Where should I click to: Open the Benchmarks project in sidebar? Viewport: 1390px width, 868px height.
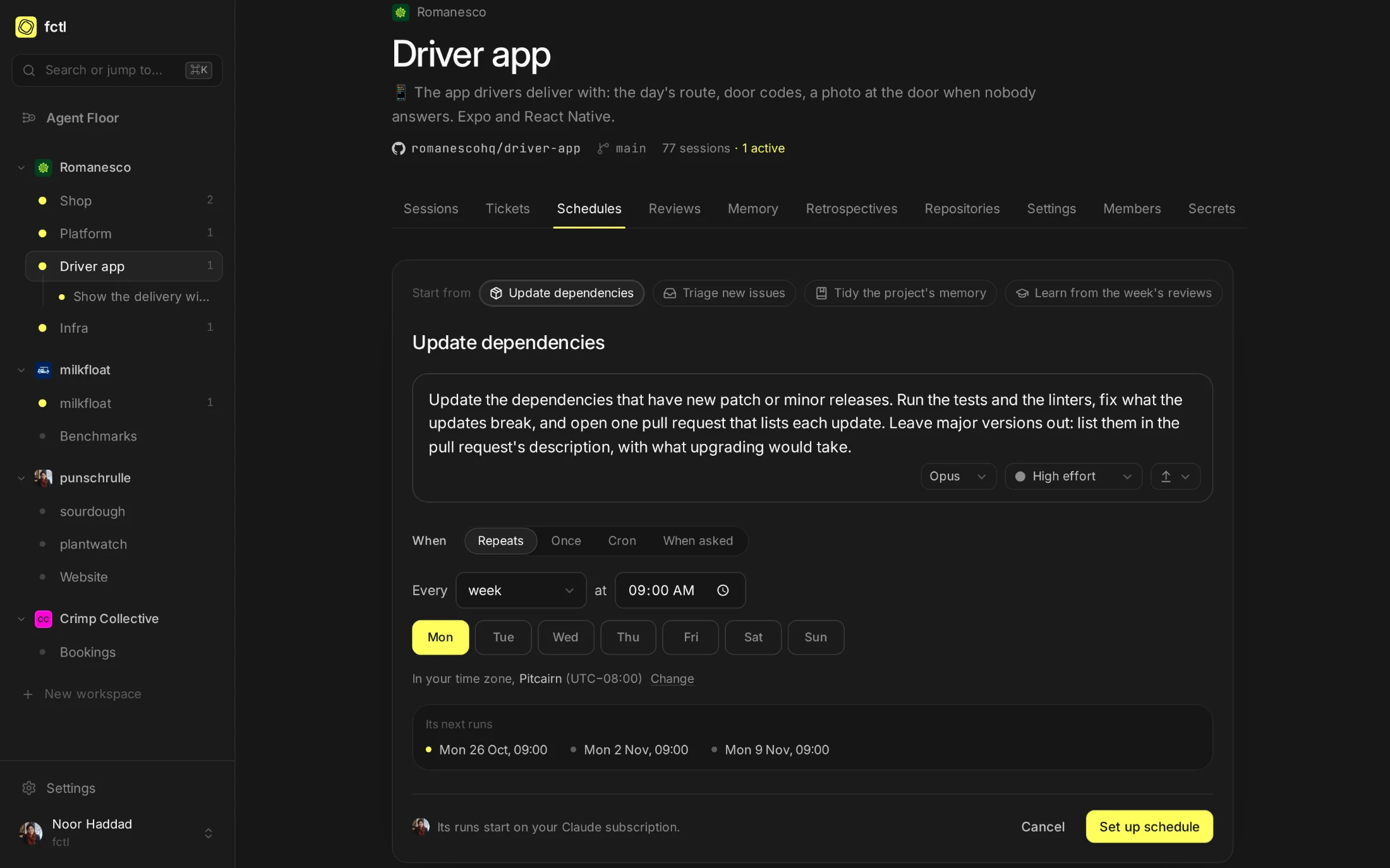124,436
